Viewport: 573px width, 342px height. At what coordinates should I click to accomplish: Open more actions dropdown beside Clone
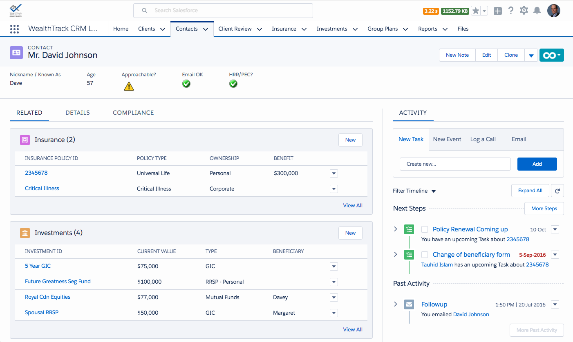pos(531,56)
